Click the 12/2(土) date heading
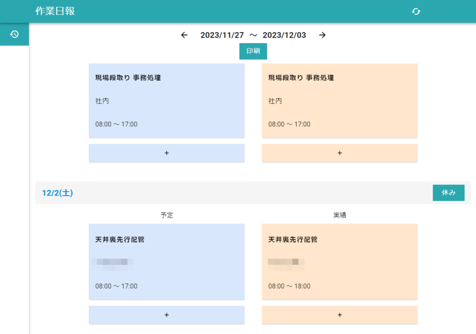476x334 pixels. point(57,193)
